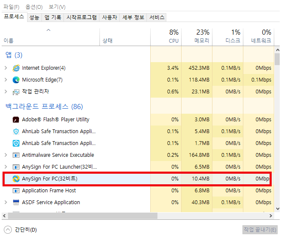Image resolution: width=281 pixels, height=235 pixels.
Task: Click the vertical scrollbar up arrow
Action: pyautogui.click(x=278, y=50)
